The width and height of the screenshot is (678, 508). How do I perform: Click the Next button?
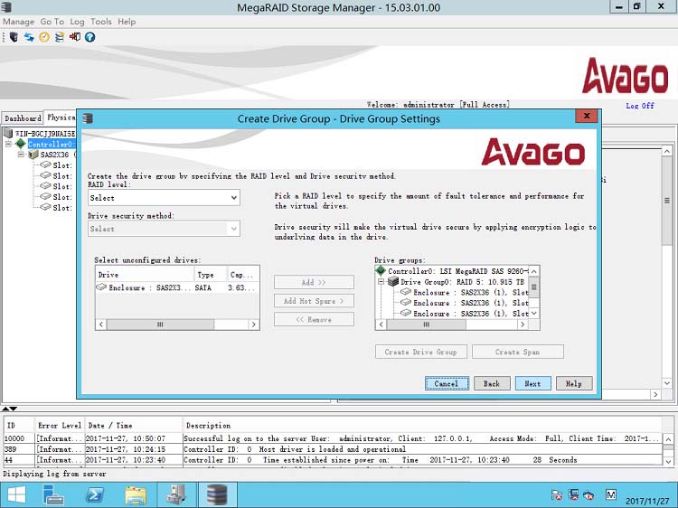tap(532, 383)
